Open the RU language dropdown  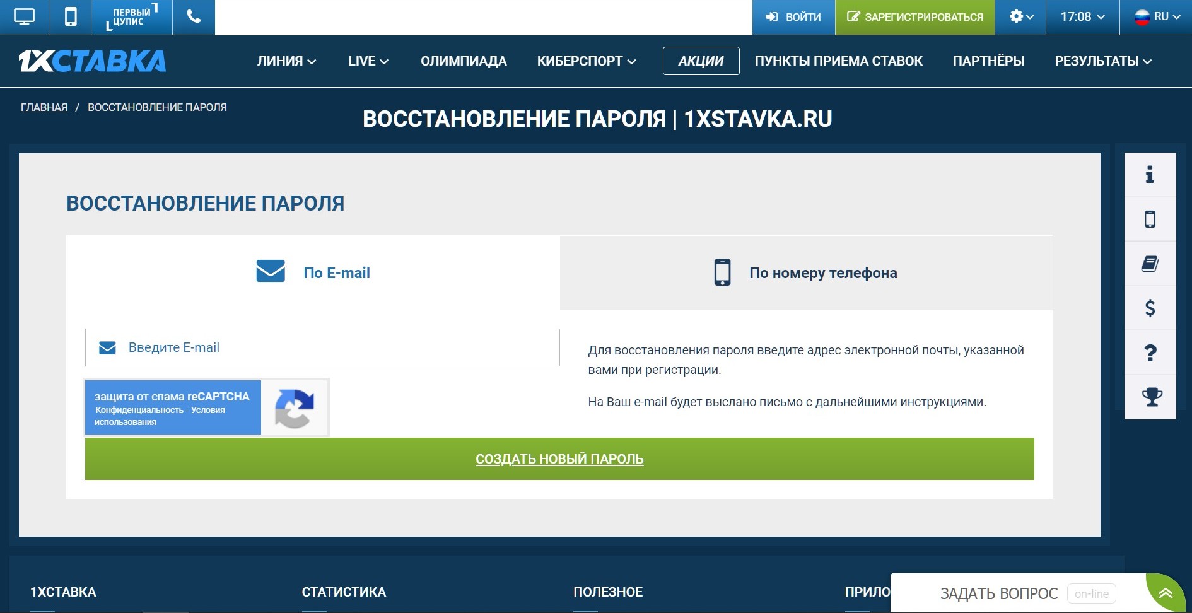click(1156, 17)
